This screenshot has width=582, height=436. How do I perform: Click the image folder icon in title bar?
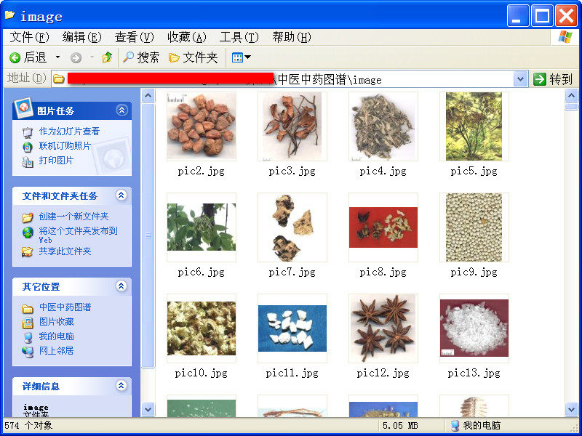(9, 15)
